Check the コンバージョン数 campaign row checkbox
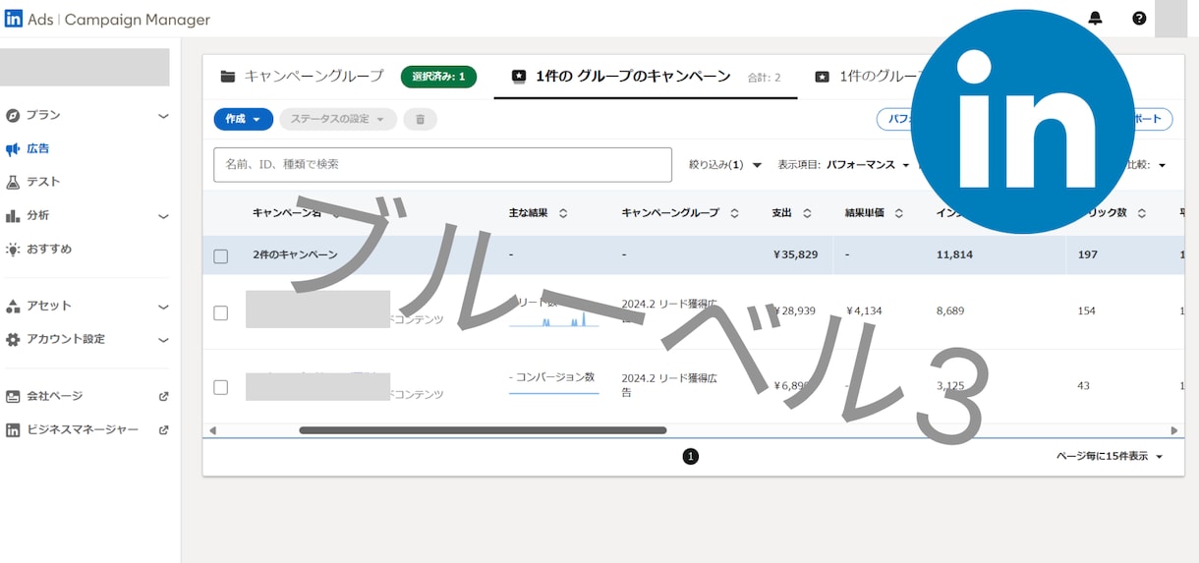 click(x=220, y=387)
